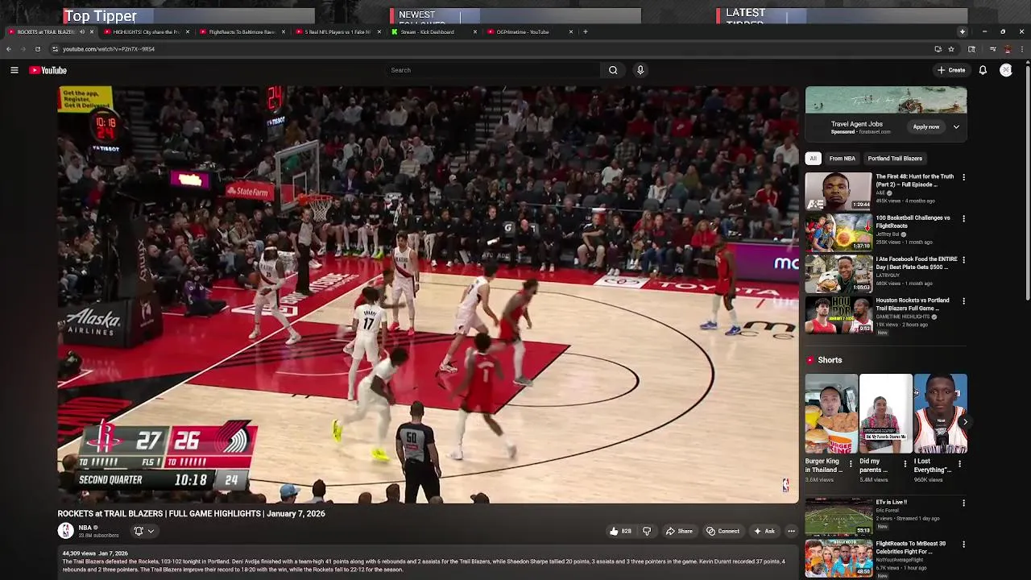The image size is (1031, 580).
Task: Open options for The First 48 video
Action: tap(963, 177)
